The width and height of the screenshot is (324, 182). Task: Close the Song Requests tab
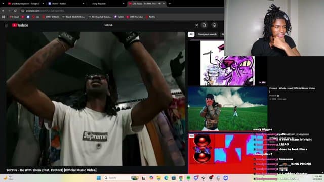click(x=124, y=4)
